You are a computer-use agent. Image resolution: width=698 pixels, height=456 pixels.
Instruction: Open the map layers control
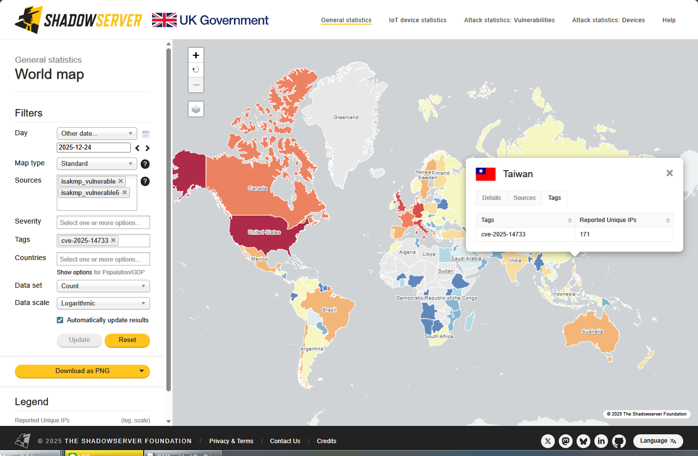(196, 109)
